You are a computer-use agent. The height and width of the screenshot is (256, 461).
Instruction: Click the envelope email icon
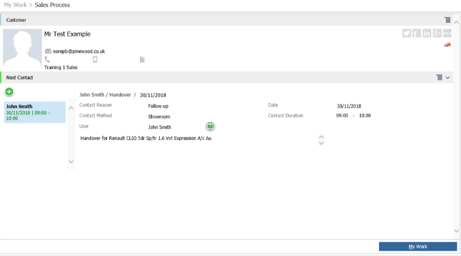click(48, 51)
